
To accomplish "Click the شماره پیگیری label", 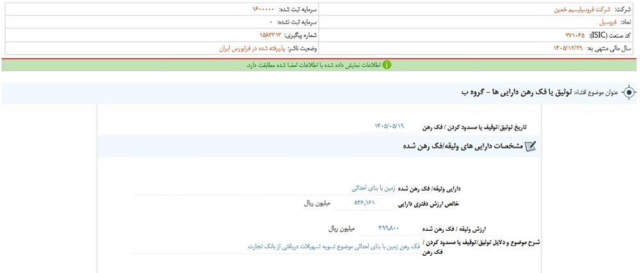I will point(301,35).
